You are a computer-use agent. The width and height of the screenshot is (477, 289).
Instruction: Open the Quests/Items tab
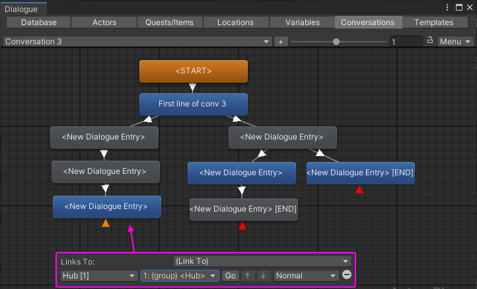pyautogui.click(x=169, y=22)
